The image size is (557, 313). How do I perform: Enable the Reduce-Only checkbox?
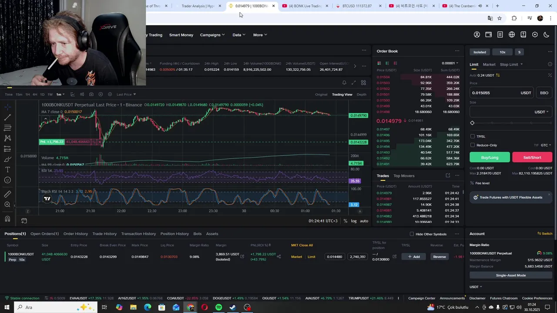[x=473, y=145]
